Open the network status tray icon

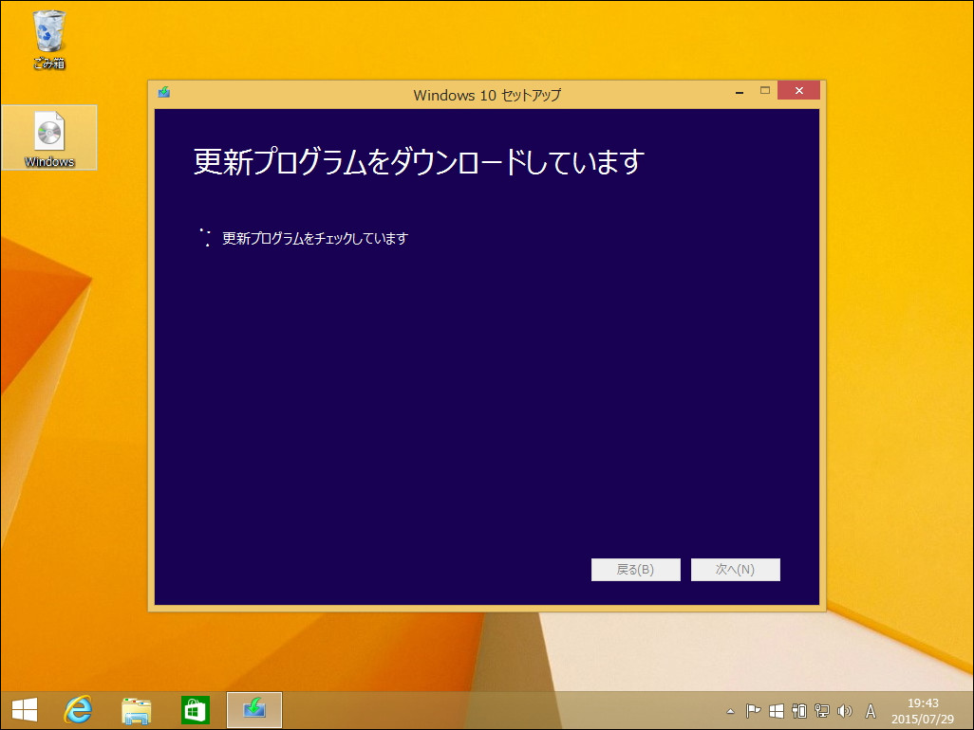pyautogui.click(x=820, y=709)
